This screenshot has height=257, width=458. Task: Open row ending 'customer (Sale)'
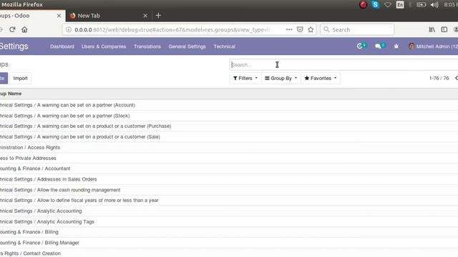[x=229, y=136]
